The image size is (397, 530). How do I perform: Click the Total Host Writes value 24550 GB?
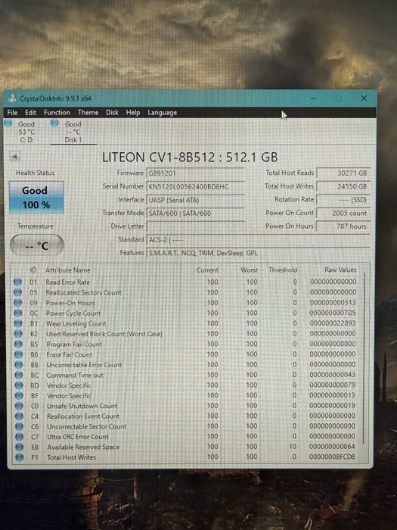point(343,186)
